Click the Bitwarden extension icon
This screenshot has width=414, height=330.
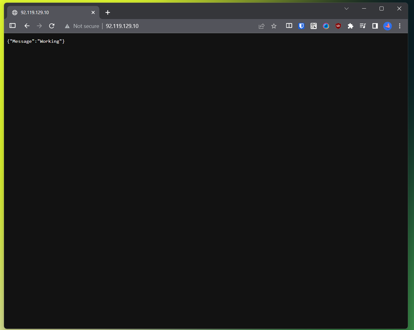301,26
